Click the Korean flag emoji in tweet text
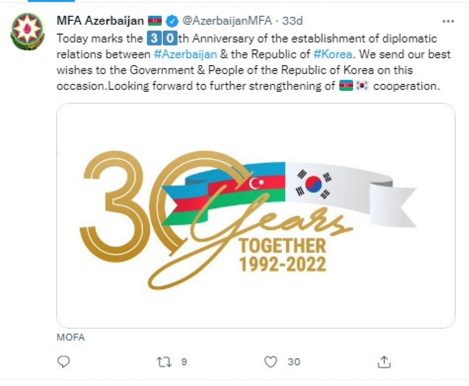 (363, 87)
